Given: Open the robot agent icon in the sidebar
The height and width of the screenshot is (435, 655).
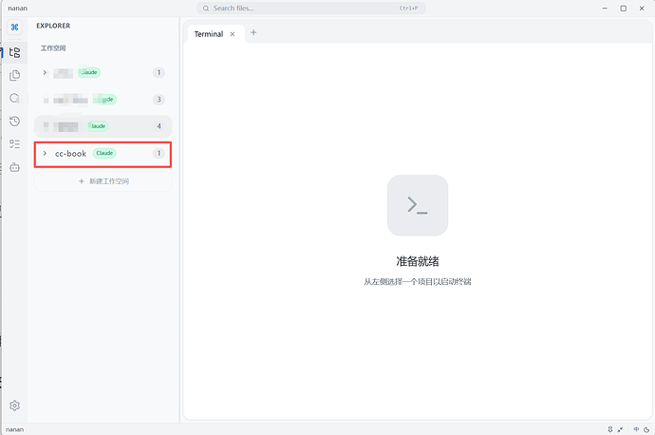Looking at the screenshot, I should tap(14, 167).
